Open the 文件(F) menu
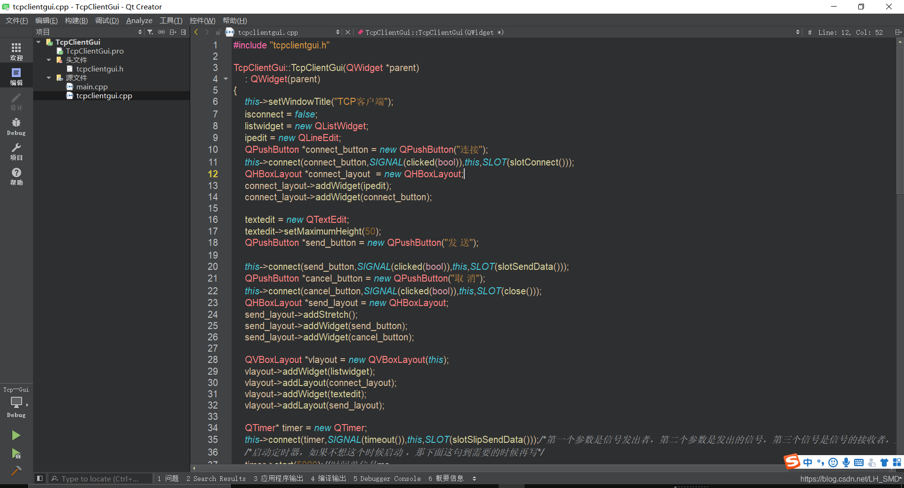 tap(16, 20)
